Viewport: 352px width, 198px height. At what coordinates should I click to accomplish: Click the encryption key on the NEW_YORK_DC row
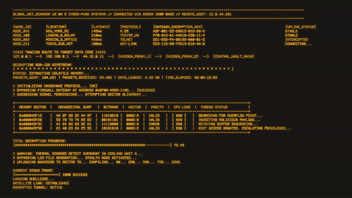click(x=179, y=31)
